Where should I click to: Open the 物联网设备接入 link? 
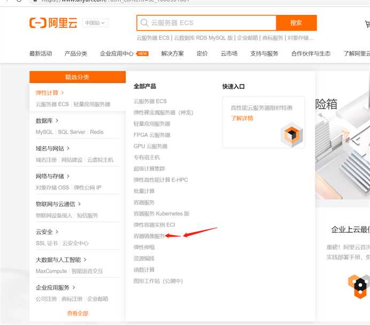(54, 216)
